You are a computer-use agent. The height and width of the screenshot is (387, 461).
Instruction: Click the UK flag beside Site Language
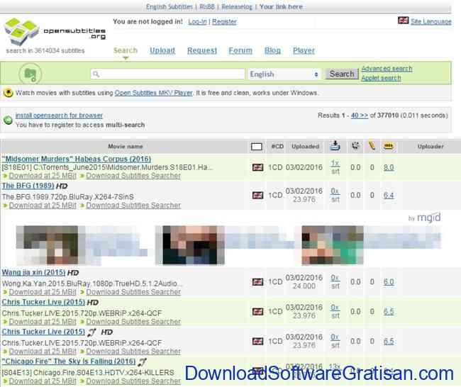point(403,21)
